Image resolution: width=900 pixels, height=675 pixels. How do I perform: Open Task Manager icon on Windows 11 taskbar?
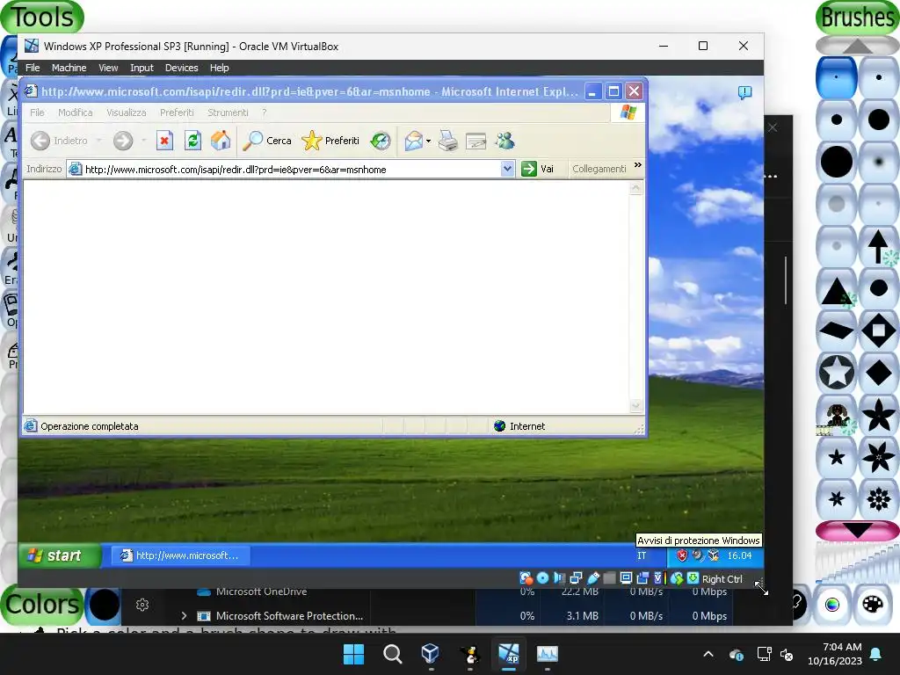pos(547,654)
